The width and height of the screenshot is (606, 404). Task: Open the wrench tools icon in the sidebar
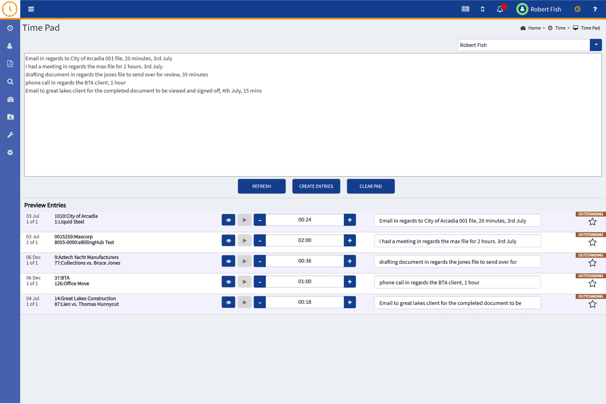[10, 135]
